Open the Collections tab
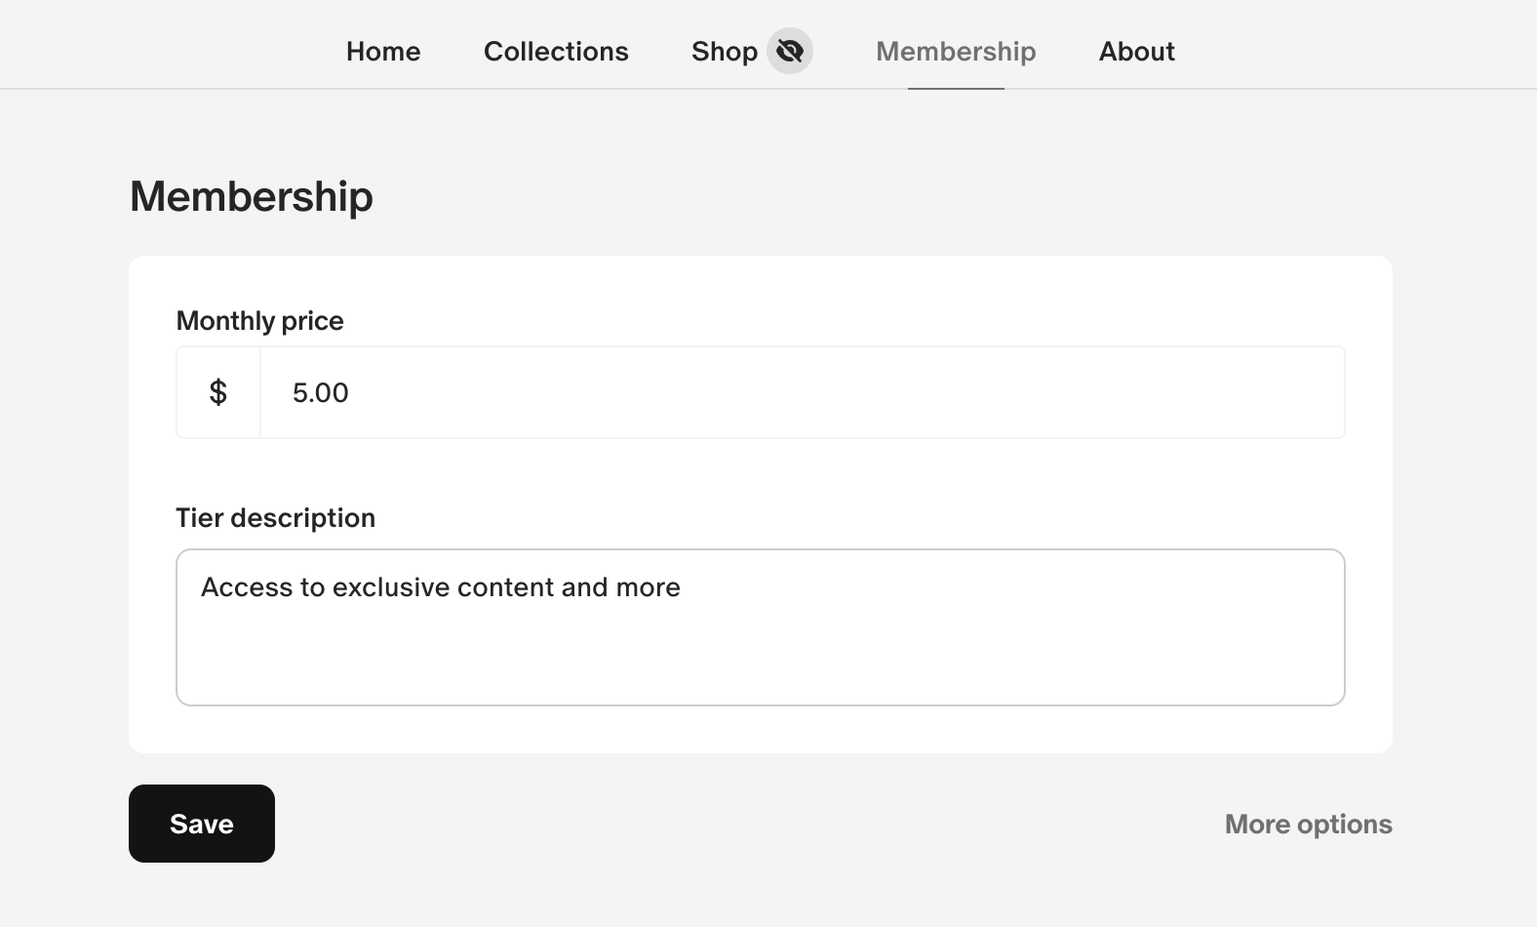This screenshot has height=927, width=1537. coord(556,51)
